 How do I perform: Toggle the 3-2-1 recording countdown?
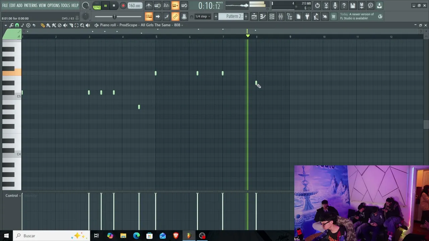(166, 5)
